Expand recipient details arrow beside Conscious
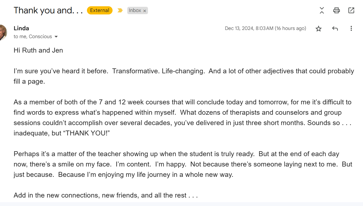Image resolution: width=363 pixels, height=206 pixels. (56, 37)
